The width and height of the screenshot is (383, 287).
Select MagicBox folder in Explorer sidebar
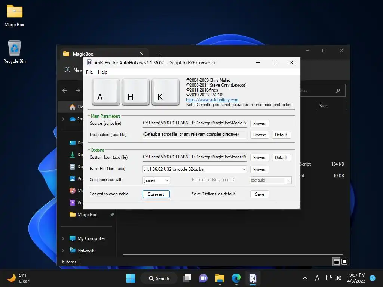pos(83,215)
